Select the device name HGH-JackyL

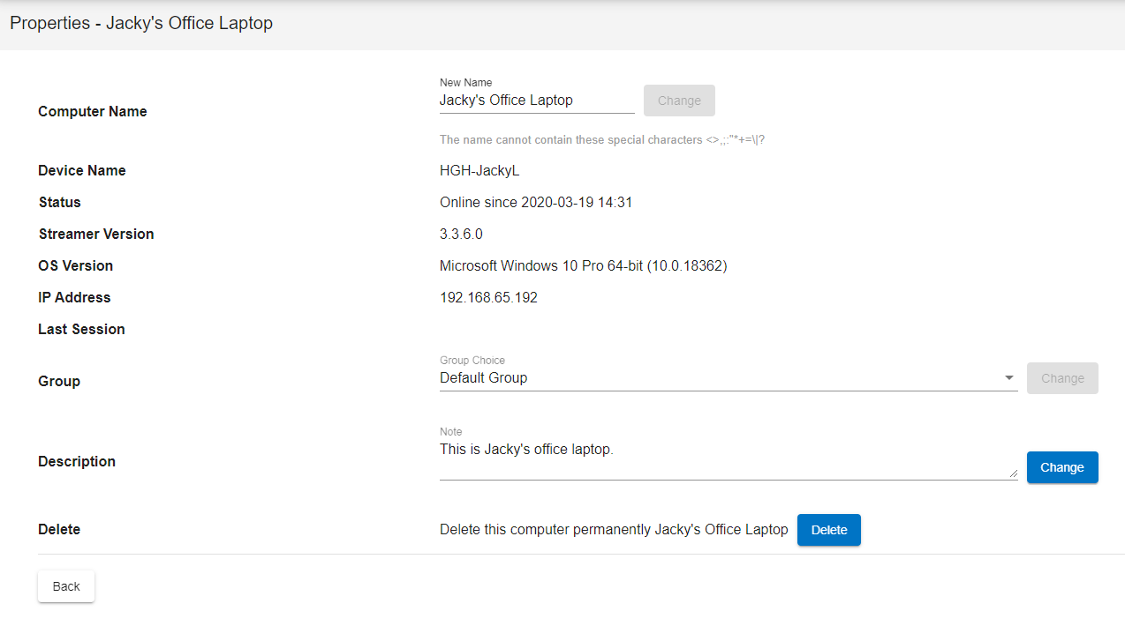pos(479,170)
